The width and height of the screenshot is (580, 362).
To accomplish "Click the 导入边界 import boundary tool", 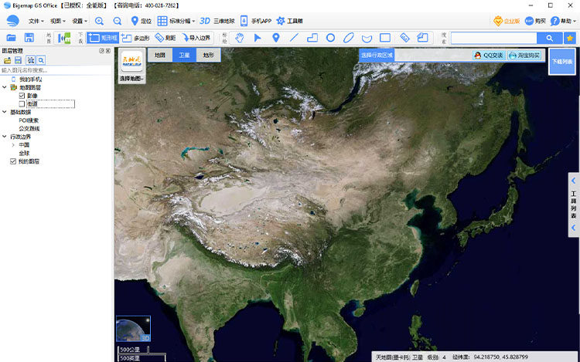I will pyautogui.click(x=196, y=38).
